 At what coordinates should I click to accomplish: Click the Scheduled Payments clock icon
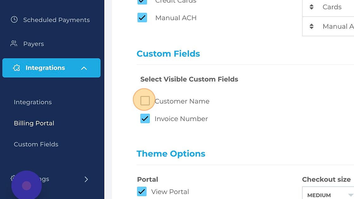(x=14, y=20)
